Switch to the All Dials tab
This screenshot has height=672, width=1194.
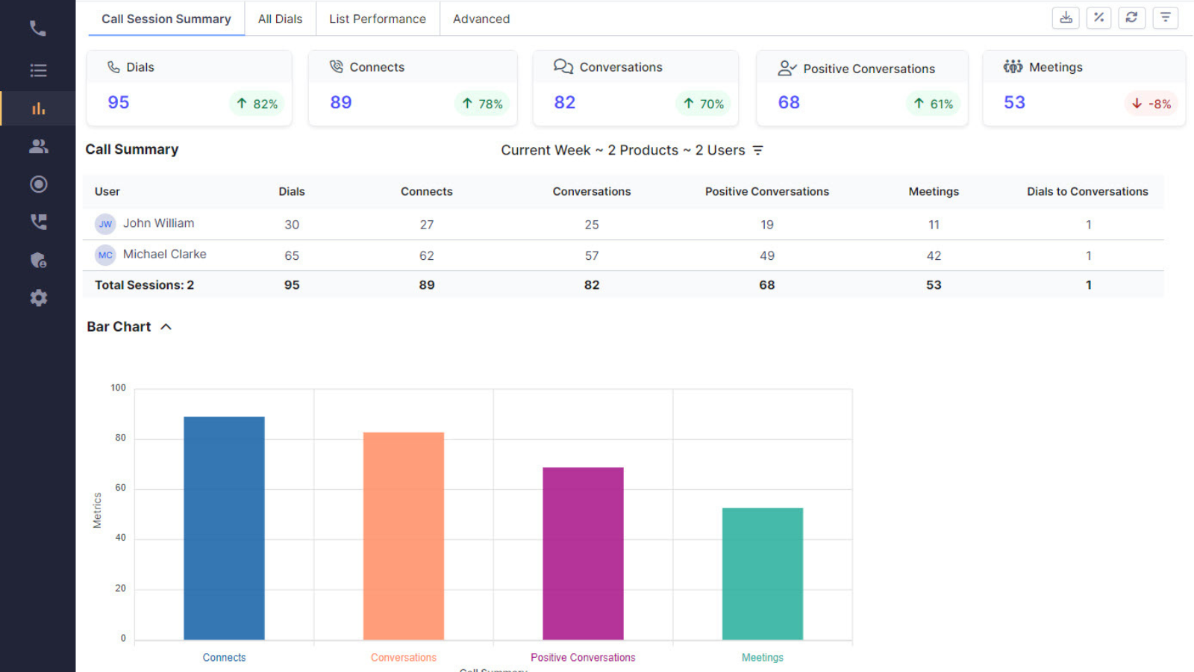(280, 19)
